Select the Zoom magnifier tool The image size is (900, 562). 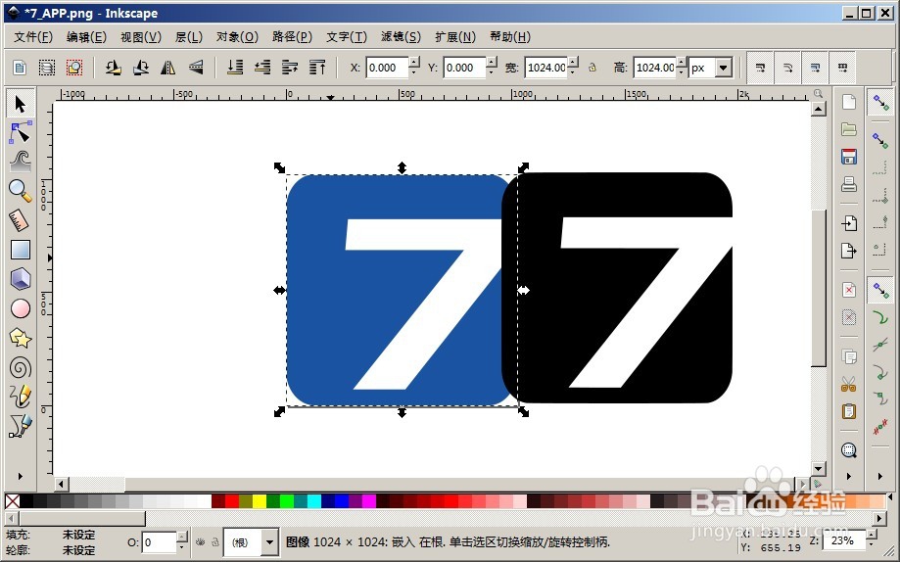coord(21,191)
